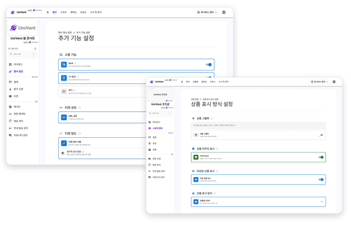Open the 홈 menu in the event window
Screen dimensions: 351x227
(48, 12)
